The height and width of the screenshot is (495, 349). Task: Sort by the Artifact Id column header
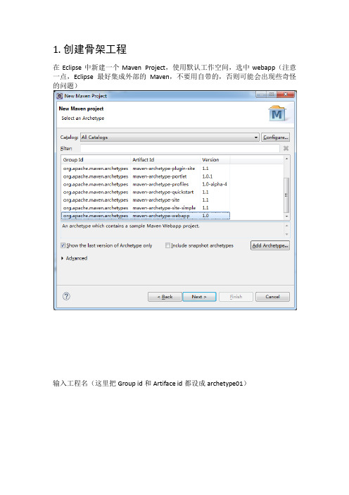(165, 160)
